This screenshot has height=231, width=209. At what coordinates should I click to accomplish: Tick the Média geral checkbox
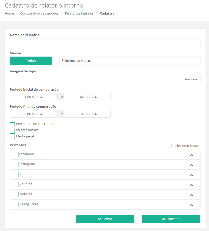coord(12,137)
